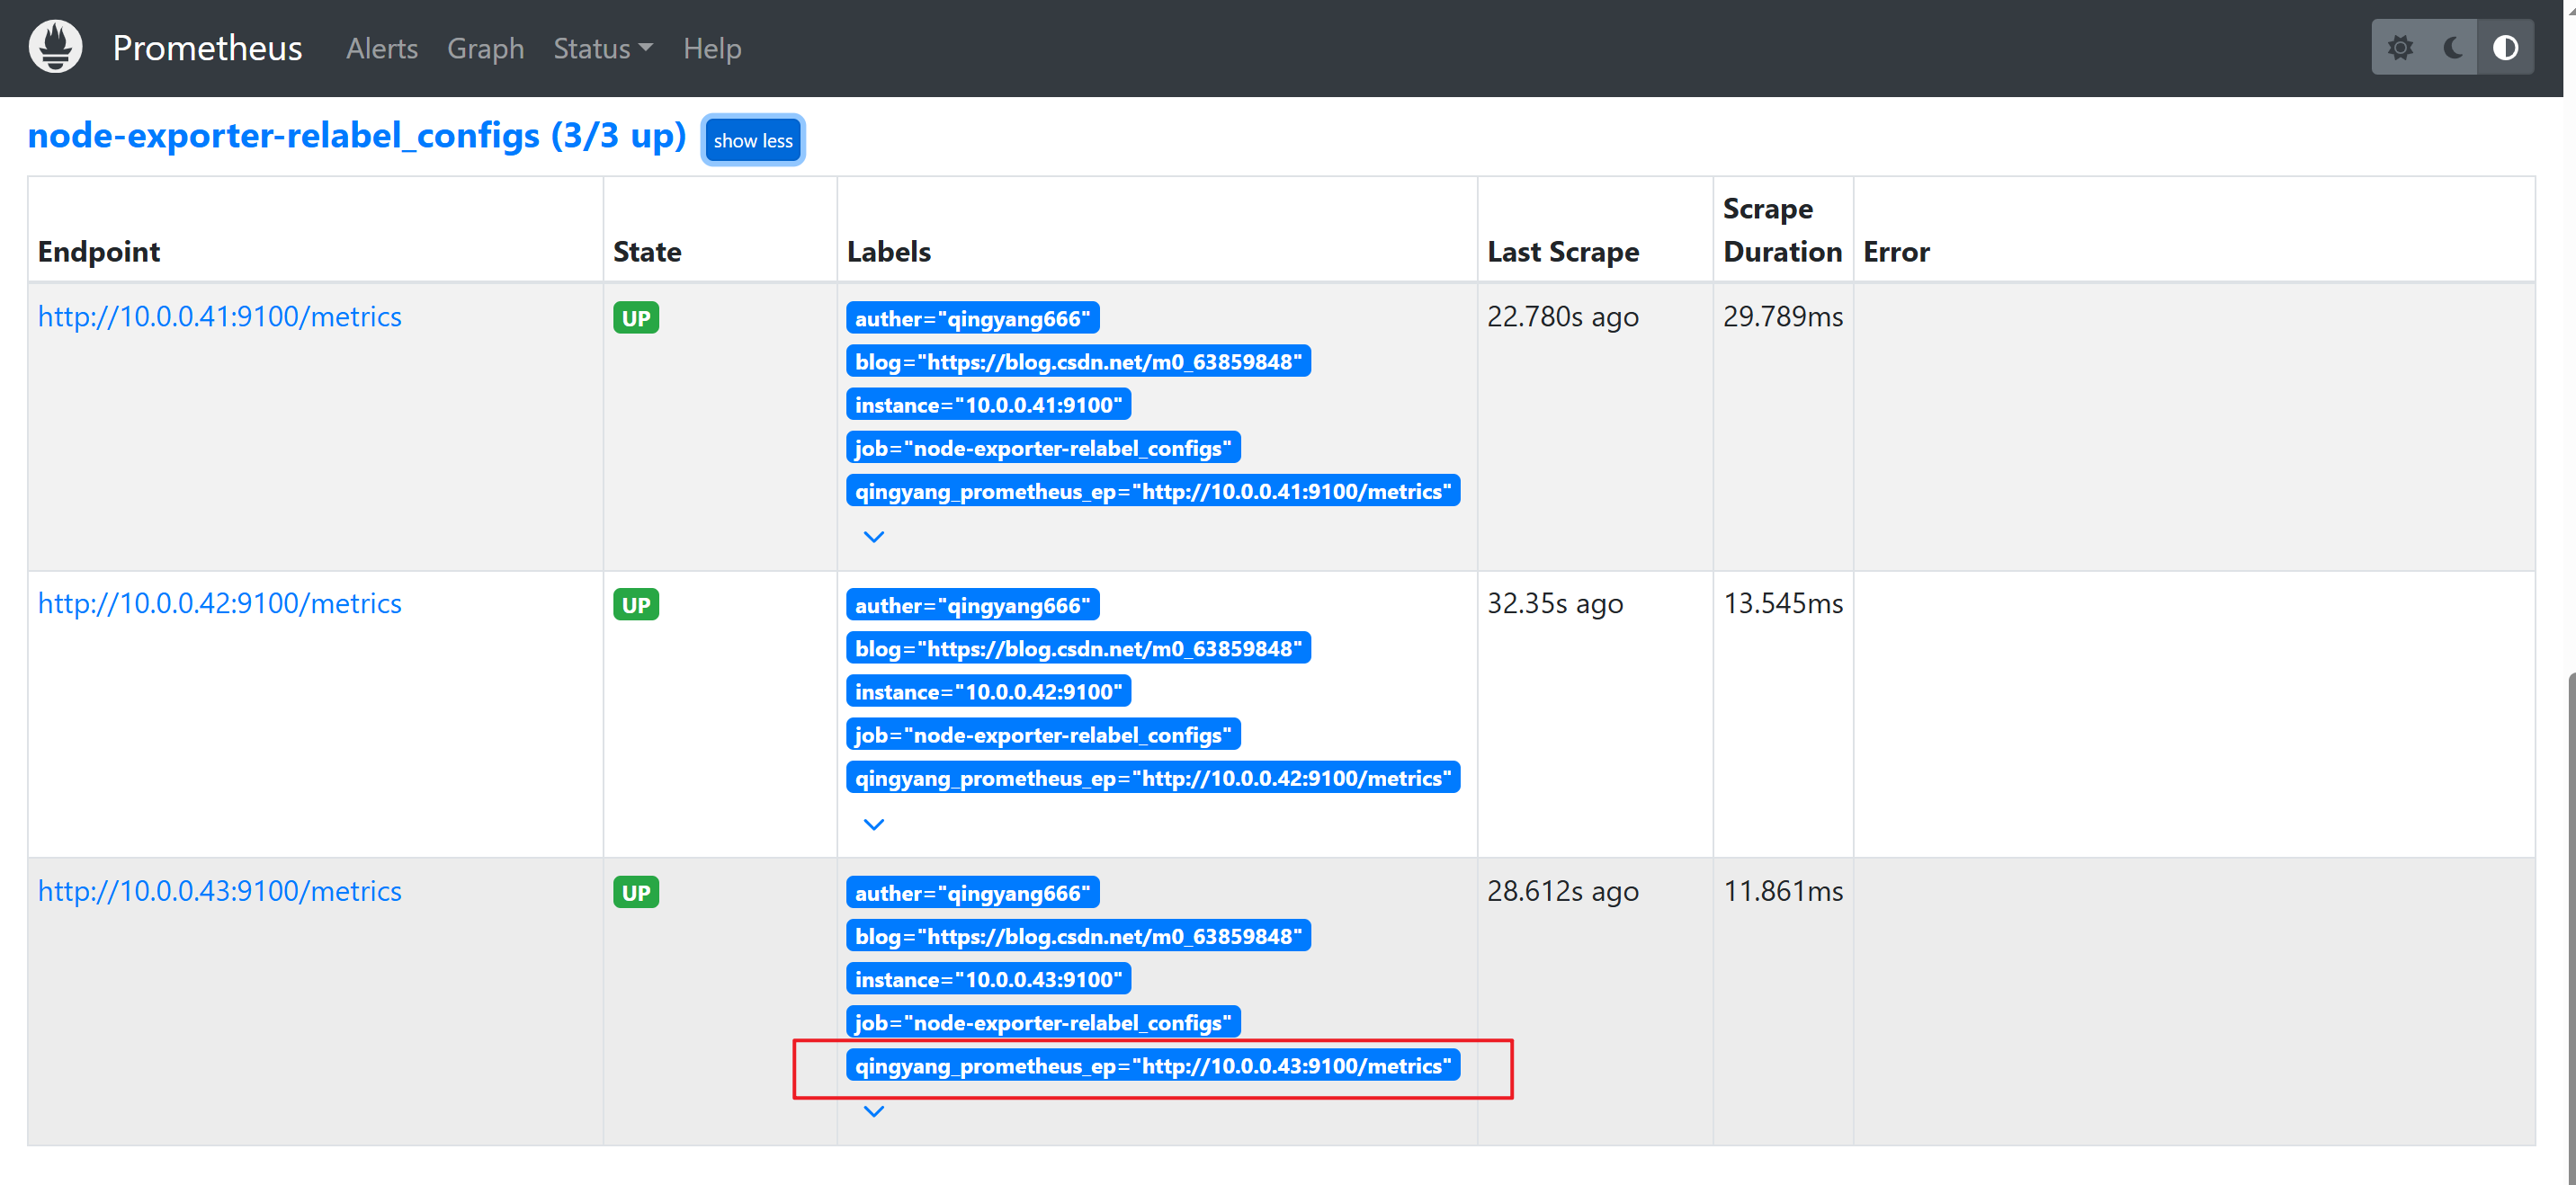
Task: Click the Prometheus flame logo icon
Action: pyautogui.click(x=55, y=47)
